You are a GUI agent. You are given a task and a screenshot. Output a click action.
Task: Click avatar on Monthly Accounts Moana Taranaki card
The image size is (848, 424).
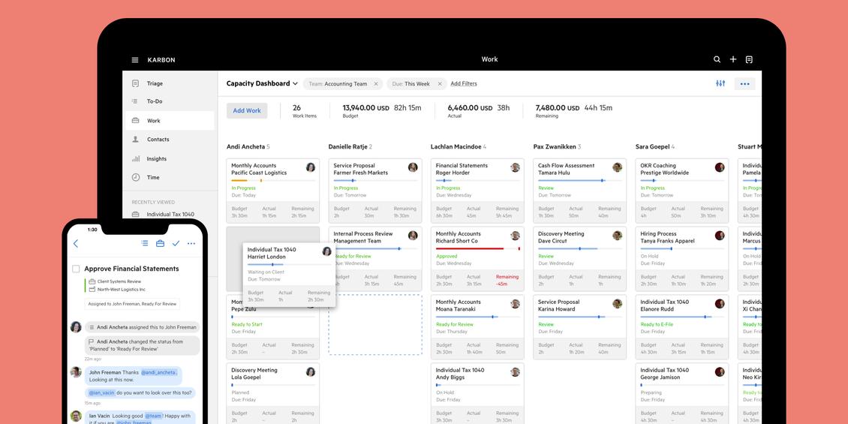tap(515, 303)
